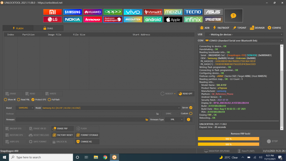
Task: Open Chrome from the taskbar
Action: [105, 157]
